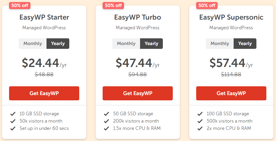Click the EasyWP Turbo plan title
Screen dimensions: 276x141
pos(138,17)
